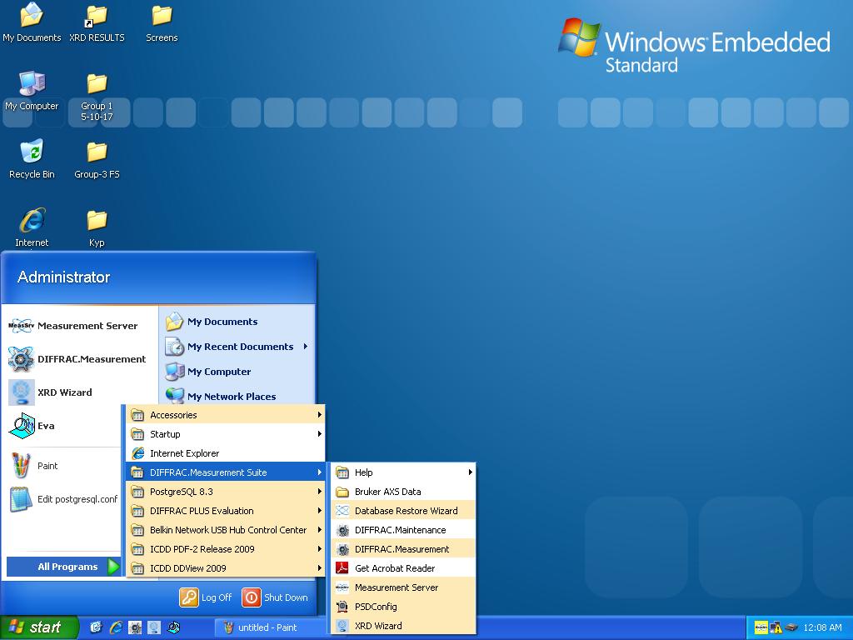
Task: Click Measurement Server in the pinned programs
Action: pyautogui.click(x=87, y=326)
